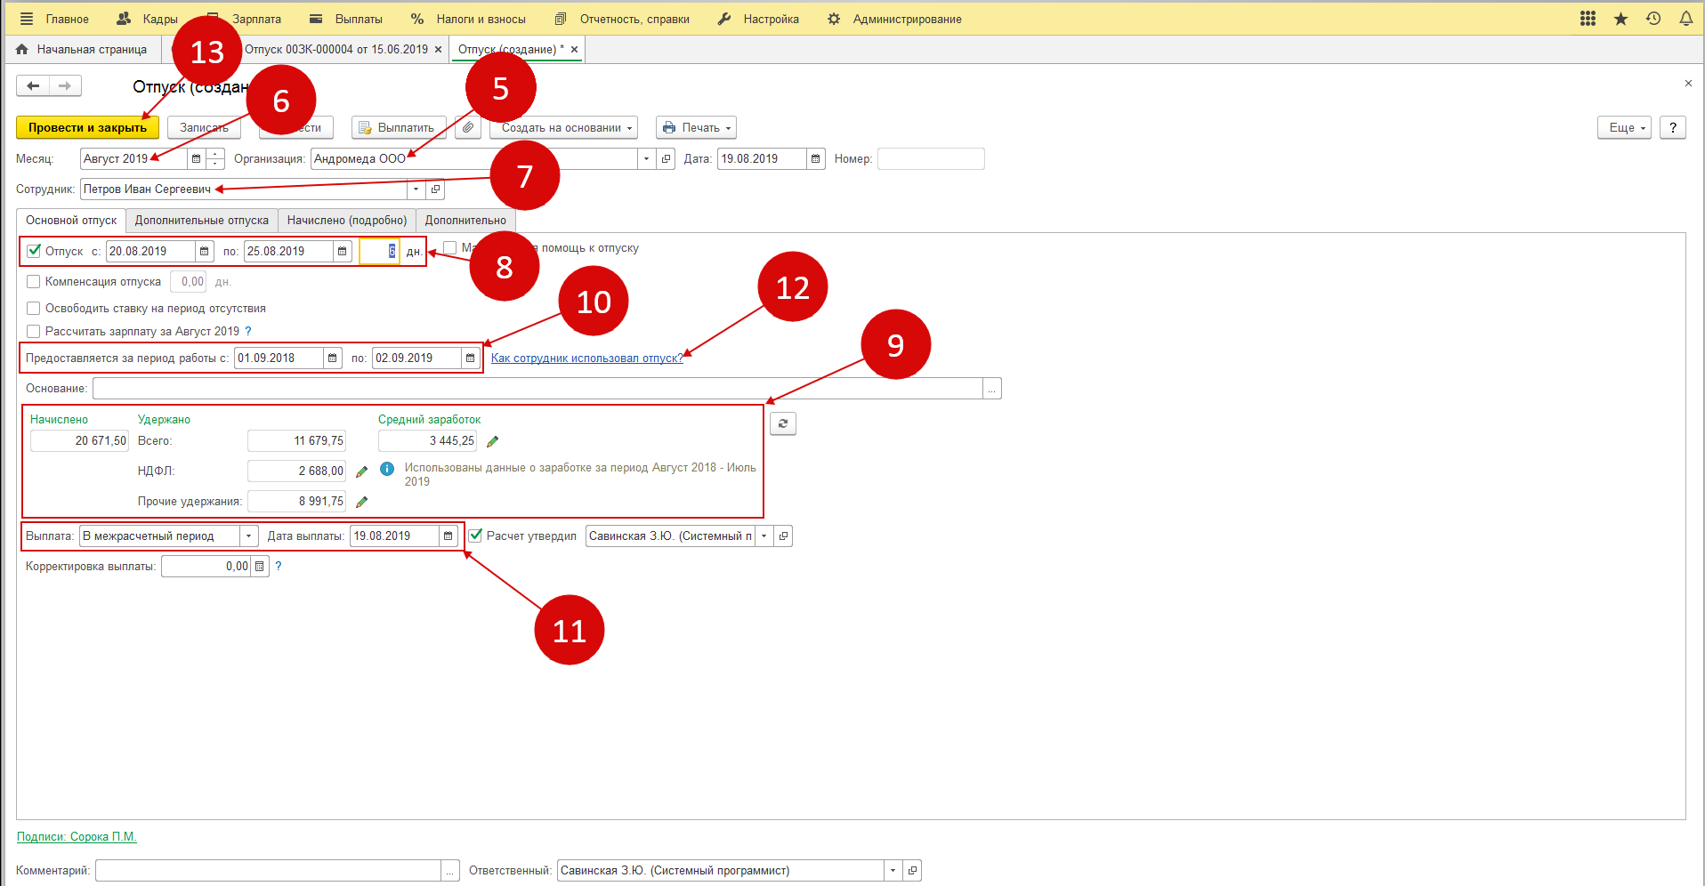Open the Налоги и взносы menu
Screen dimensions: 1705x886
[468, 19]
